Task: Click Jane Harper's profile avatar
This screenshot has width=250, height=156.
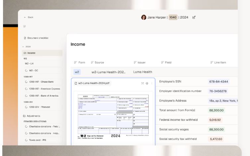Action: tap(144, 17)
